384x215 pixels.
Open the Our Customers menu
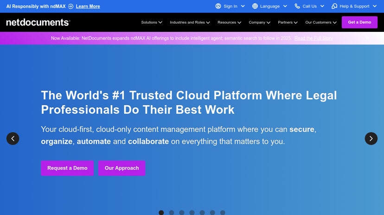(321, 22)
